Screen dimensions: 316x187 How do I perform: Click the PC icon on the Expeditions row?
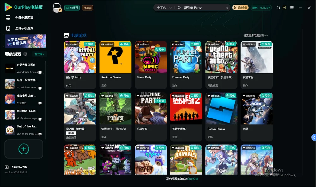click(x=40, y=88)
